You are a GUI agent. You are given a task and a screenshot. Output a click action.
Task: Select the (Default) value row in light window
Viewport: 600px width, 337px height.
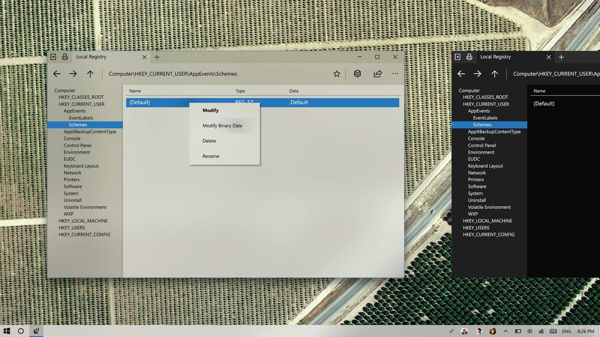(x=262, y=103)
